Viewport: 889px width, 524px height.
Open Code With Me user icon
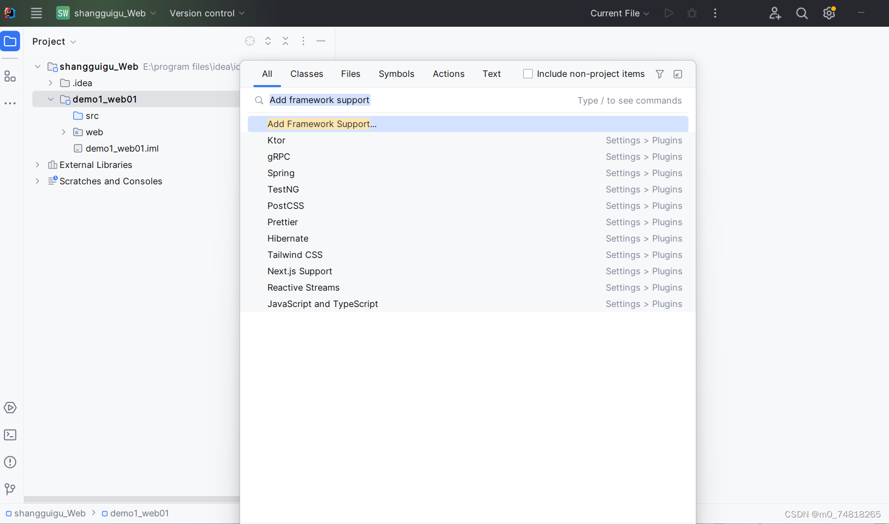click(x=775, y=13)
